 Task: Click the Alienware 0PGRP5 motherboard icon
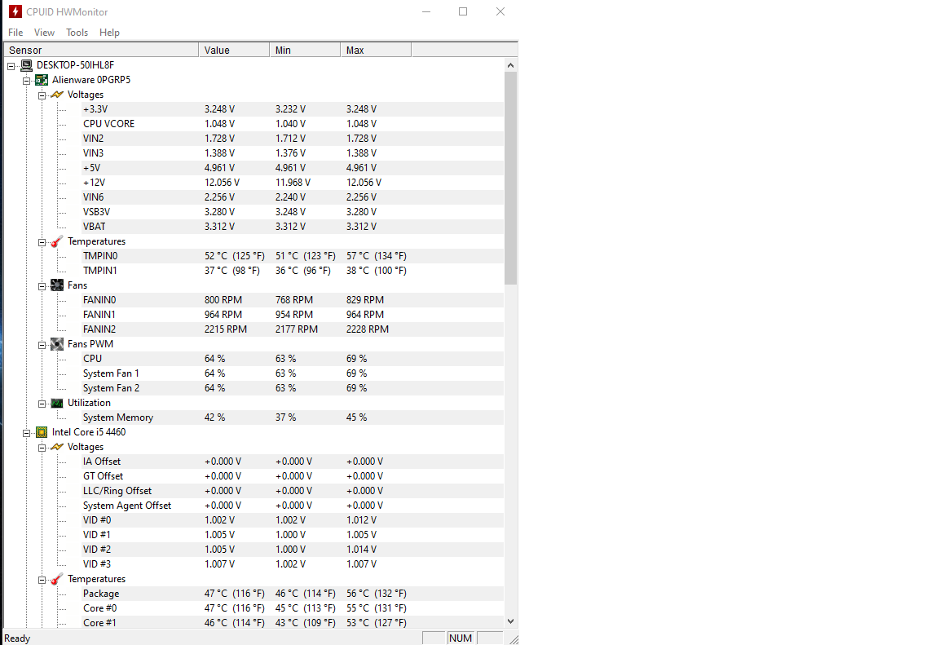coord(42,80)
